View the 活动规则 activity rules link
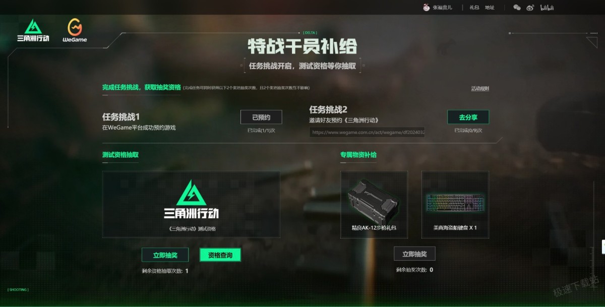The image size is (605, 307). click(x=480, y=89)
